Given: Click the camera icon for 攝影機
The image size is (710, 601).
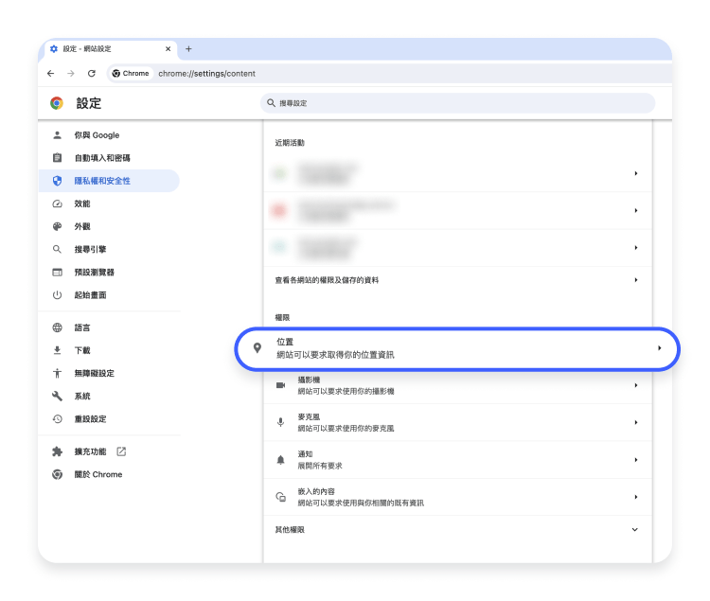Looking at the screenshot, I should 281,385.
